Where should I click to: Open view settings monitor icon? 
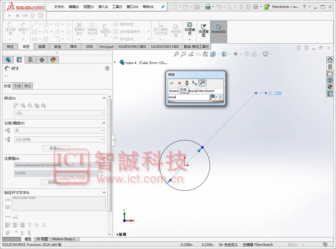266,54
